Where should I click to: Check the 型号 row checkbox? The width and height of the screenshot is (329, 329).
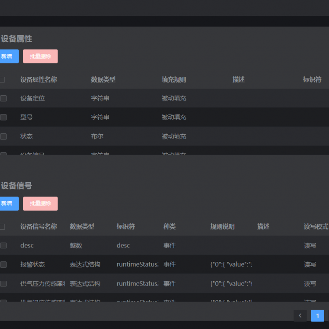click(4, 117)
